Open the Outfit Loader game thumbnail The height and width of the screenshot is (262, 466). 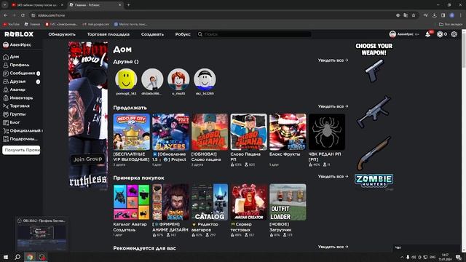click(288, 202)
